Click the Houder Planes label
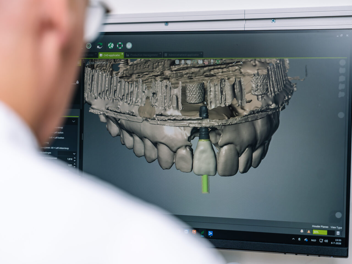This screenshot has height=264, width=352. (x=320, y=227)
